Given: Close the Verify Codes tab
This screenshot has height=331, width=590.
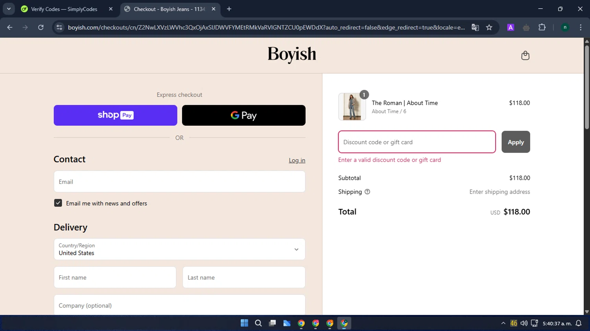Looking at the screenshot, I should (x=111, y=9).
